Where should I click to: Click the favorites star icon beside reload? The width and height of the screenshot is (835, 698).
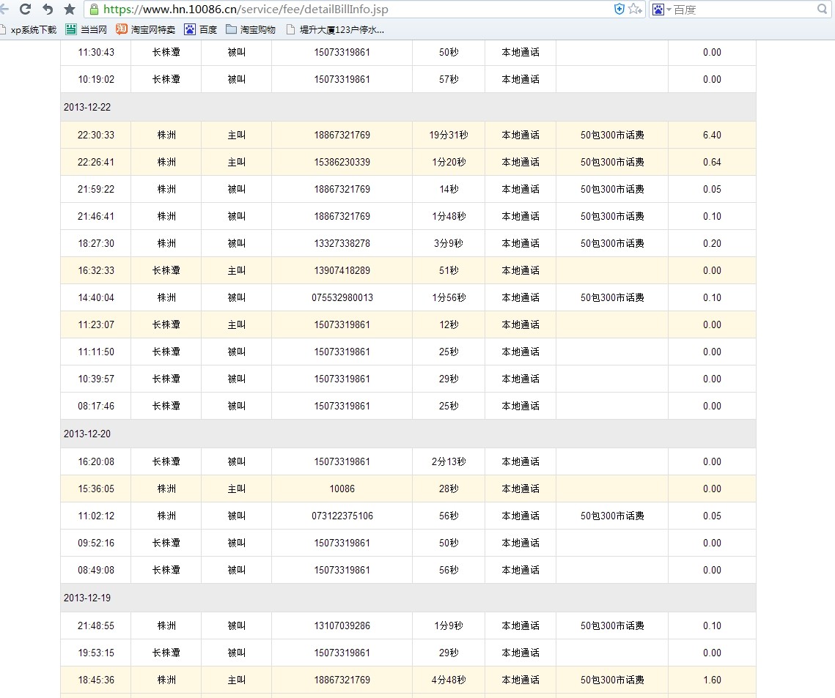(70, 10)
